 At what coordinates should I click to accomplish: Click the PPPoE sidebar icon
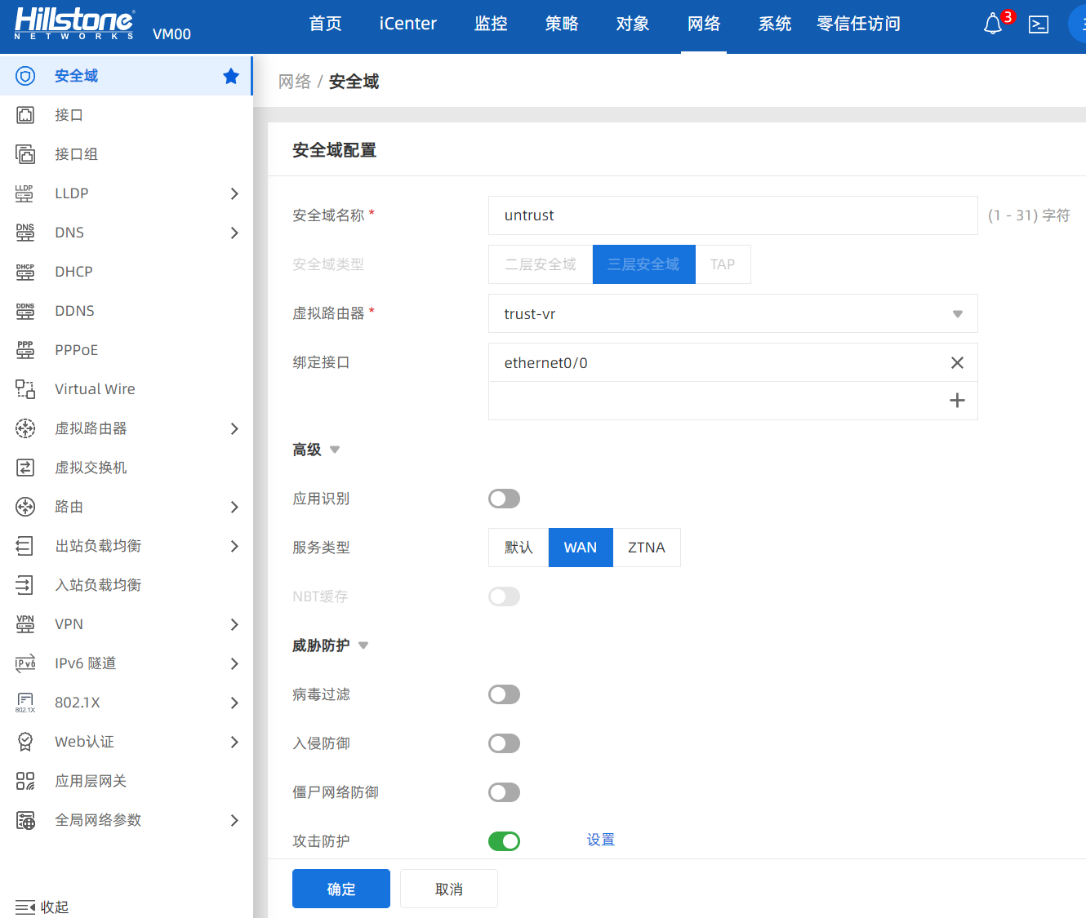click(x=25, y=350)
